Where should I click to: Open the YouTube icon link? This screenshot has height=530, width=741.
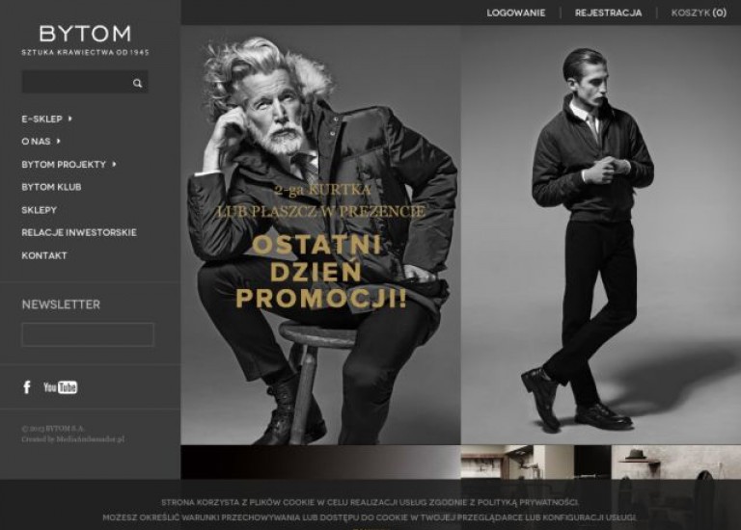(x=60, y=387)
